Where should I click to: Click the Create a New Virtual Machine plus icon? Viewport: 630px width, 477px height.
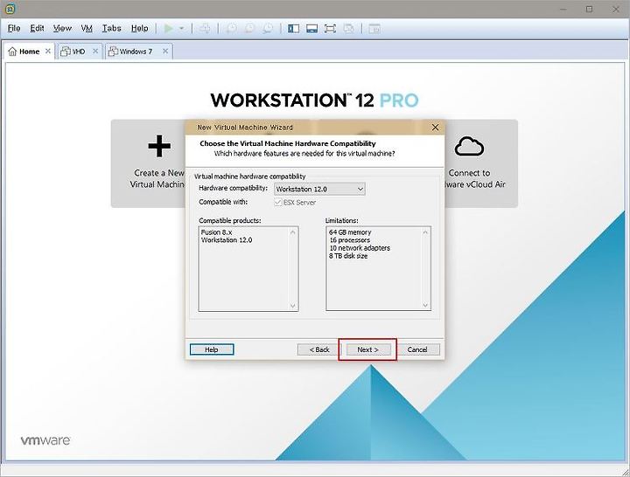(x=159, y=146)
